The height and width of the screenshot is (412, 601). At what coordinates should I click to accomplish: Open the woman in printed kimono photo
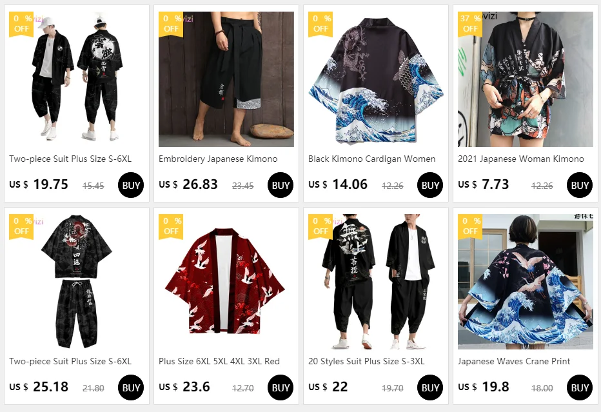[525, 79]
